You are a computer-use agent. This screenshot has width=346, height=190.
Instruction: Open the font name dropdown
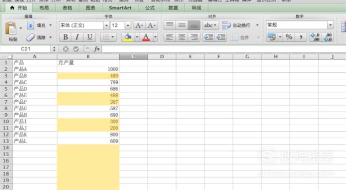tap(106, 25)
